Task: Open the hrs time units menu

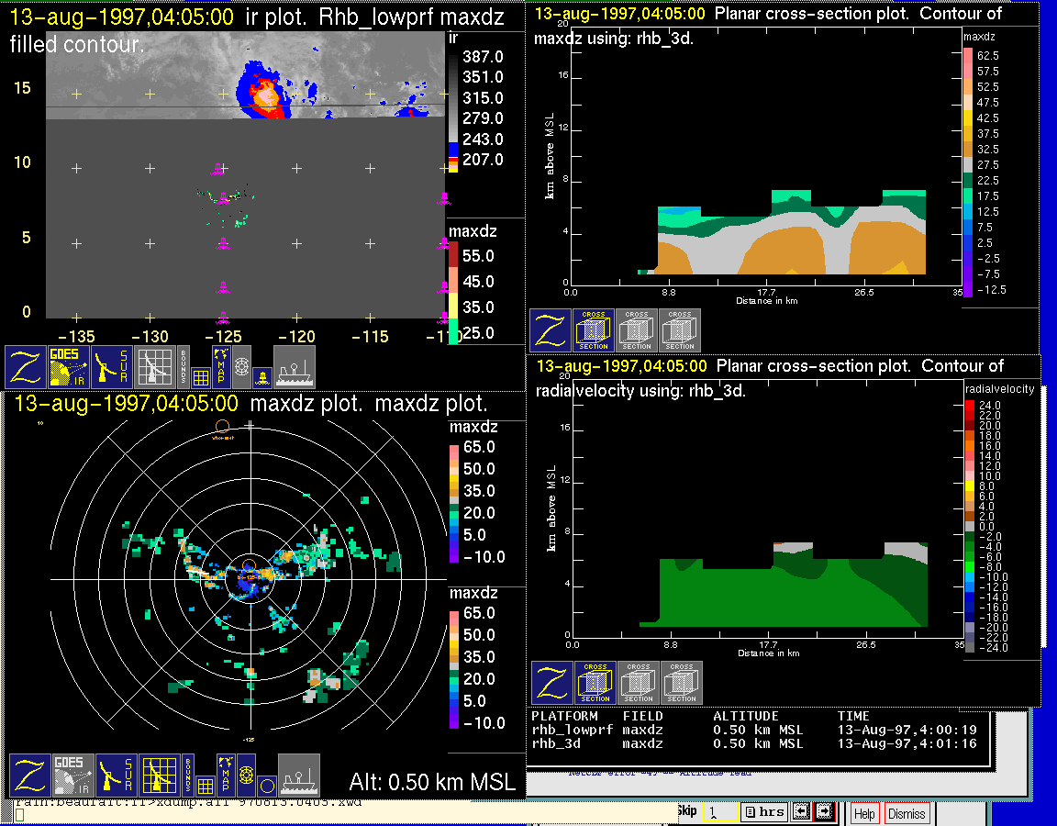Action: click(763, 811)
